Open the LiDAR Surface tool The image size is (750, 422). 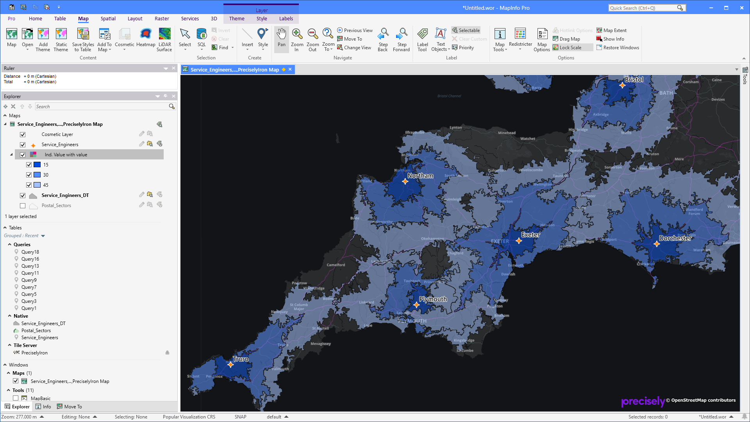coord(164,34)
